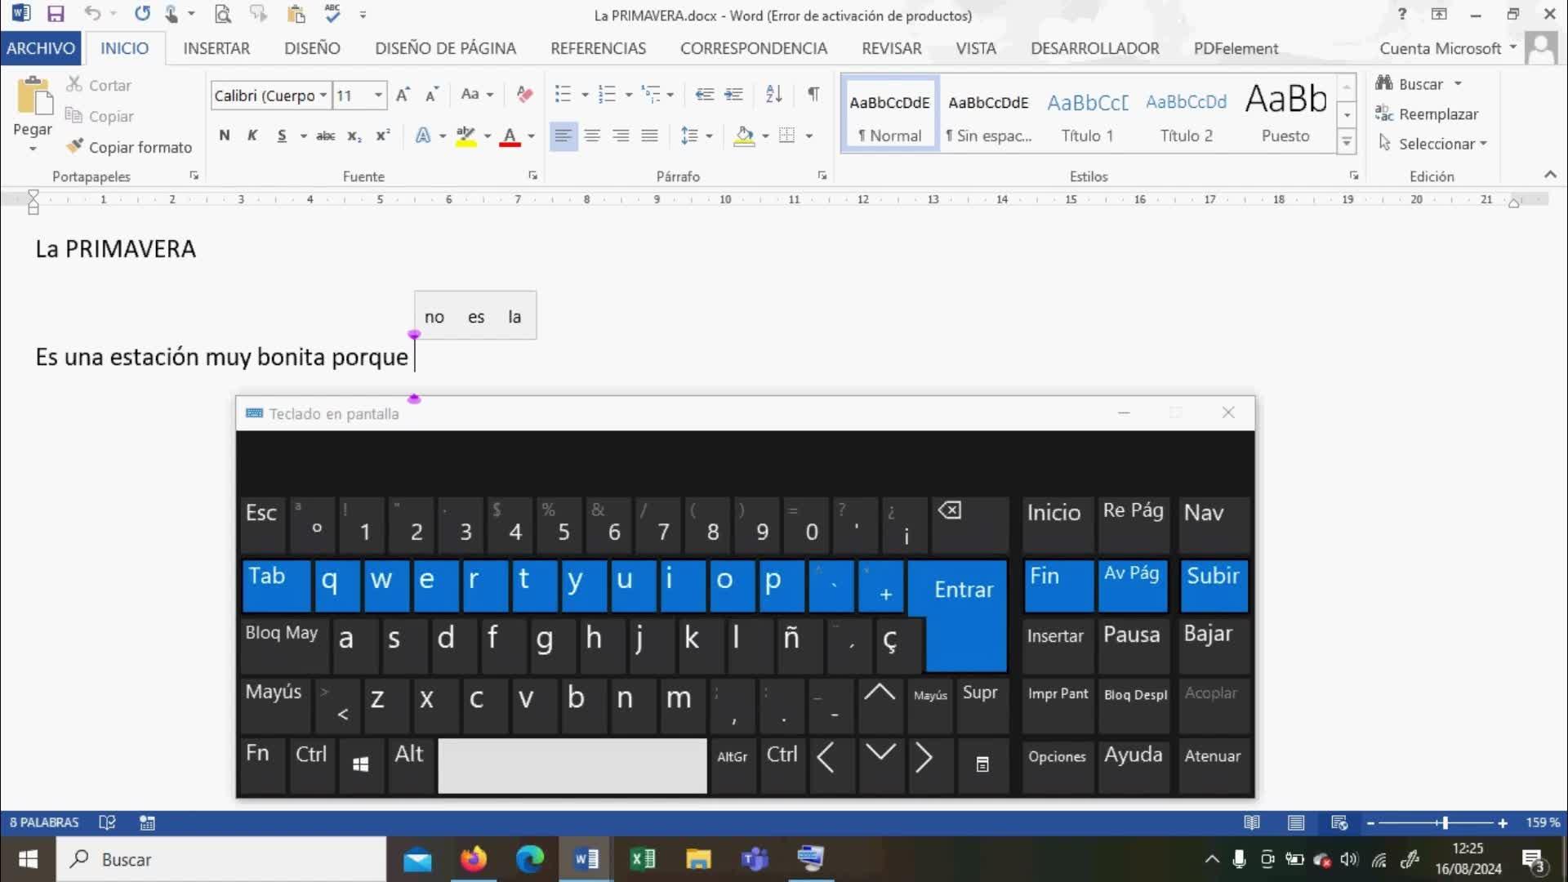Increase font size with grow icon
Screen dimensions: 1568x882
point(403,95)
